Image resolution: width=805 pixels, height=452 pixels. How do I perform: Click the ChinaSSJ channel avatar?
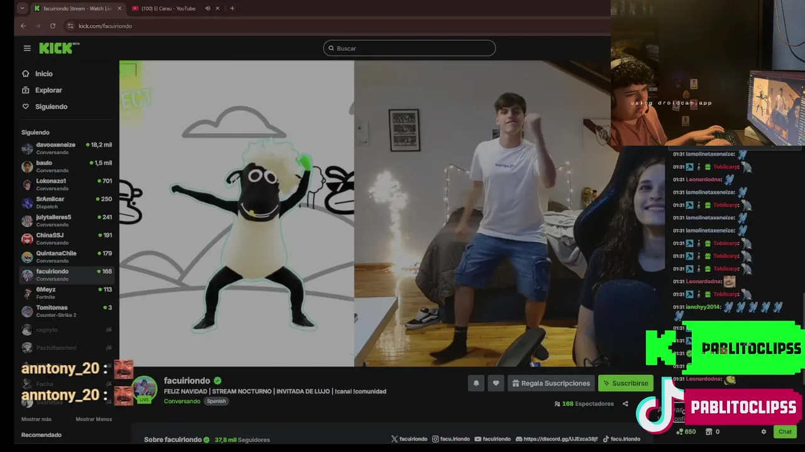27,239
